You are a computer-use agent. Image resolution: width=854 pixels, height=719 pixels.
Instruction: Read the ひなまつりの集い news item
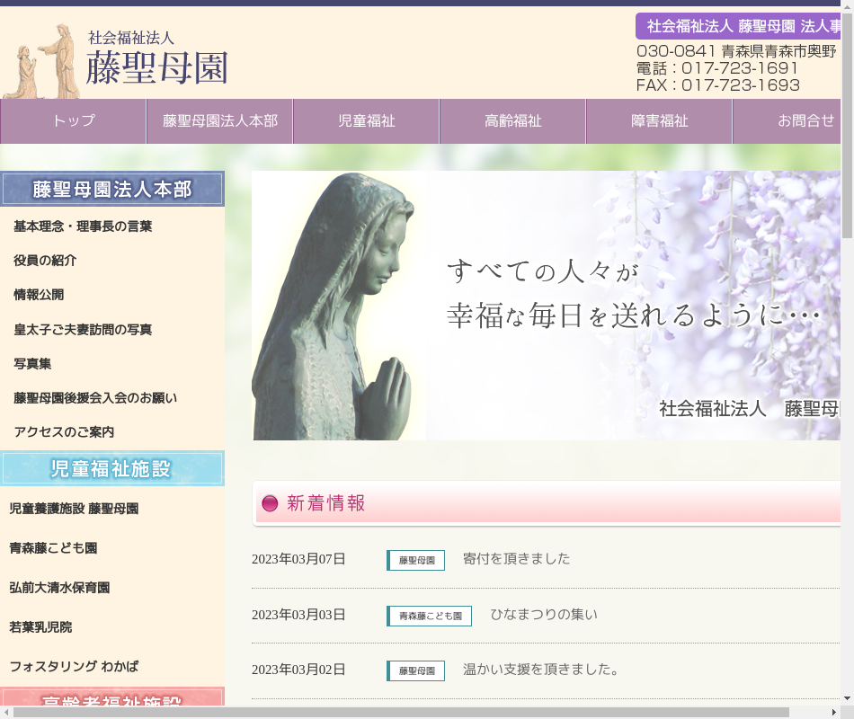(543, 615)
